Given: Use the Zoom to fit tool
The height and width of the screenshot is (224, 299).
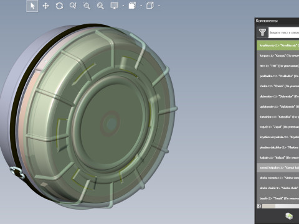Looking at the screenshot, I should (x=100, y=6).
